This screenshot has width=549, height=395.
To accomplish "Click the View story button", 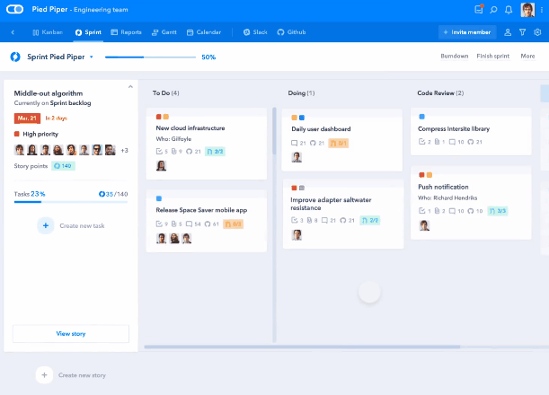I will 71,333.
